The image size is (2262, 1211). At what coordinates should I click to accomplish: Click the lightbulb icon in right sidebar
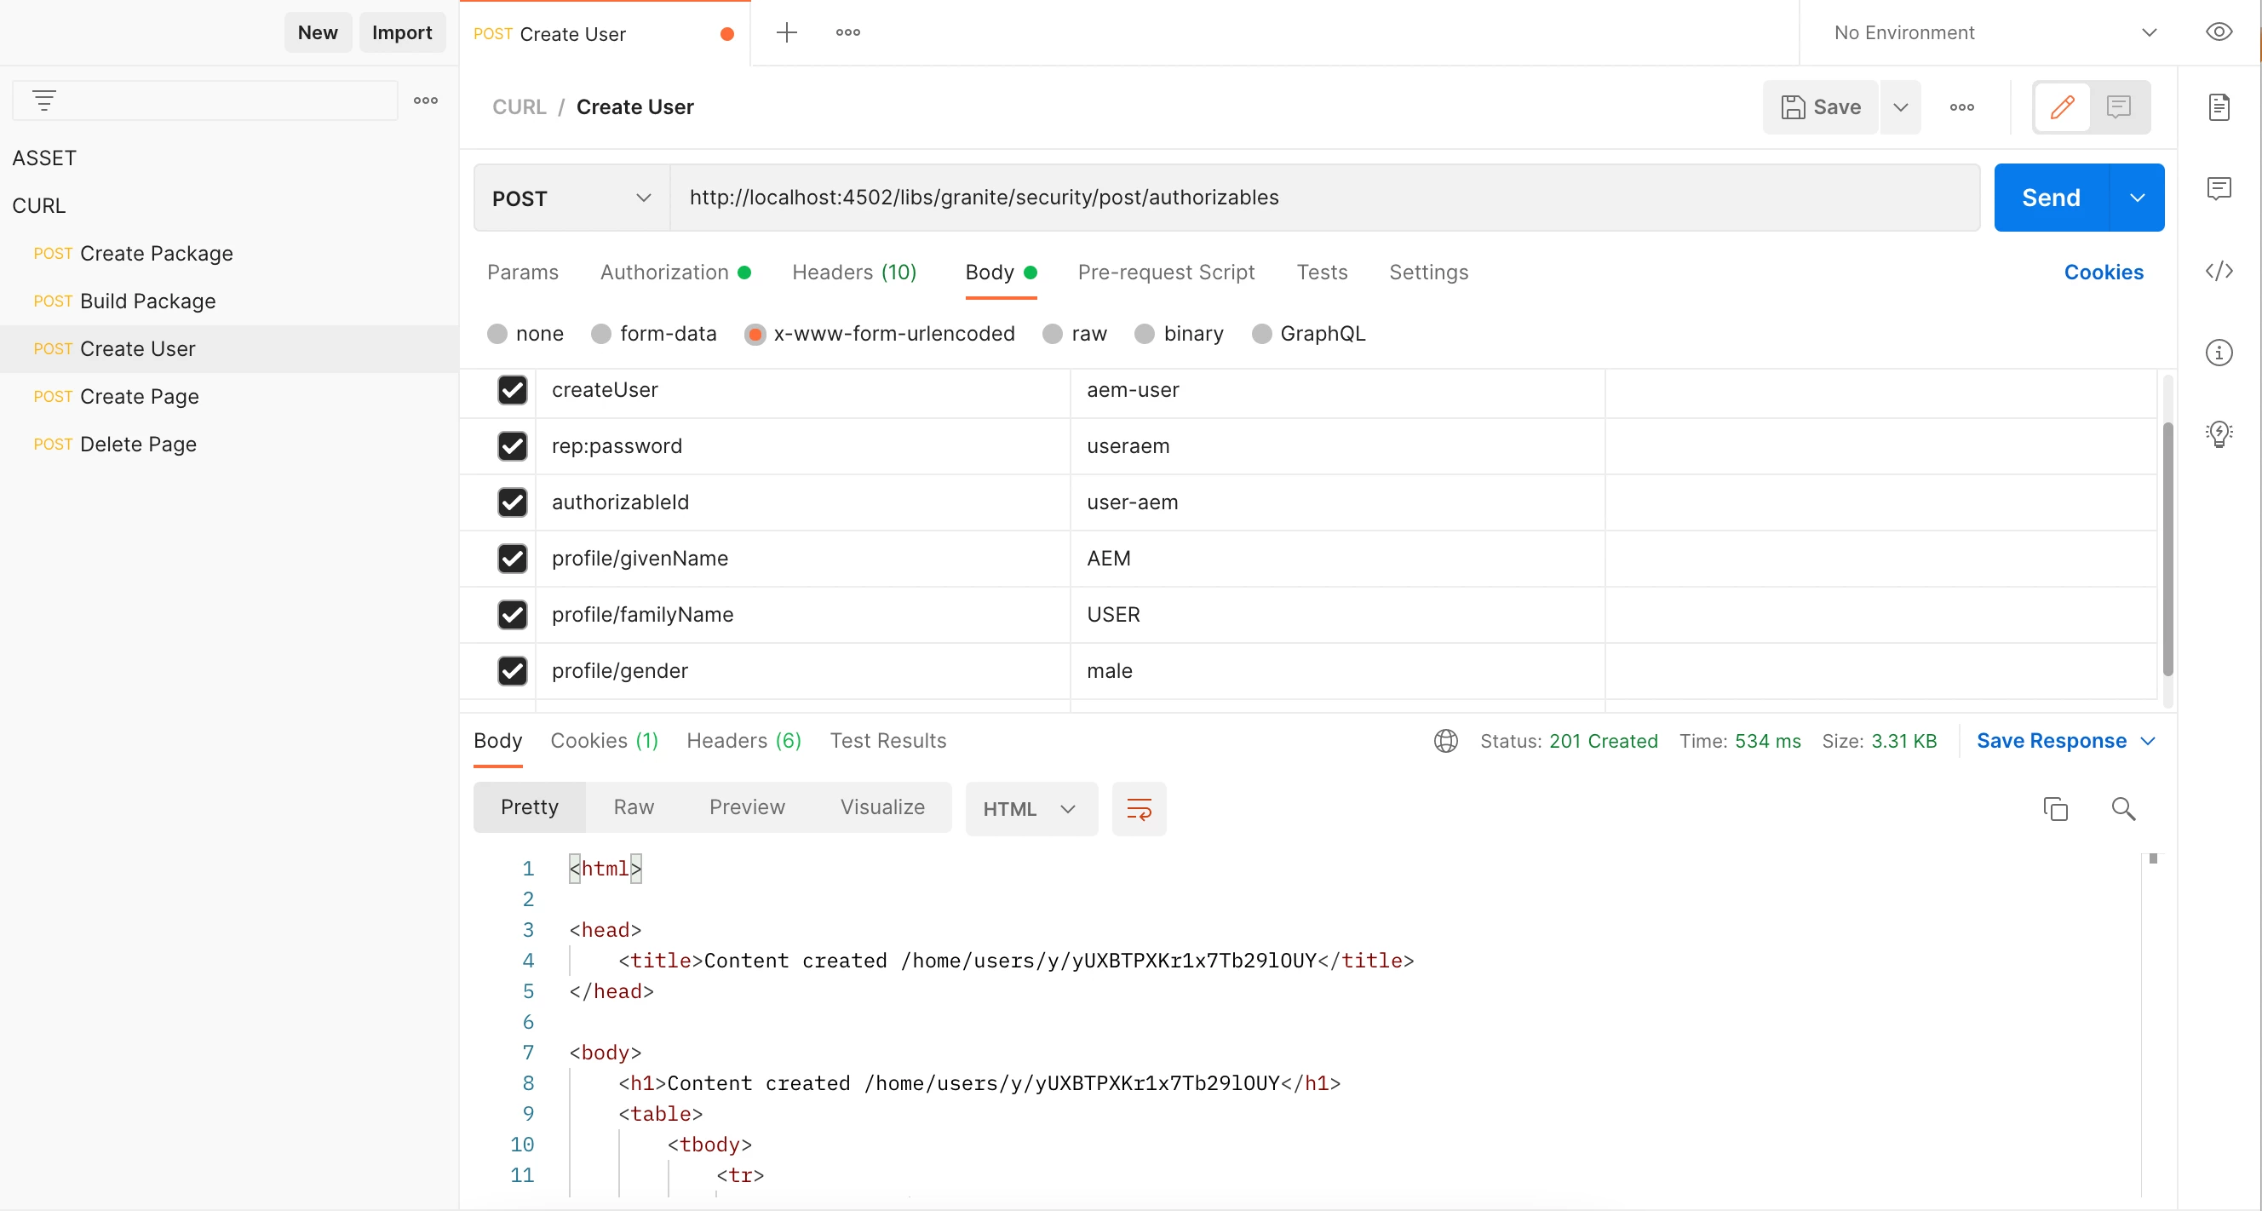[2218, 433]
